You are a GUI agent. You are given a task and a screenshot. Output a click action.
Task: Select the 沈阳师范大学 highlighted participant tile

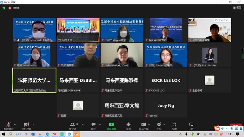tap(34, 80)
